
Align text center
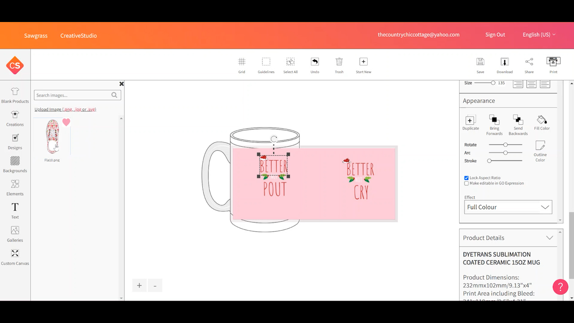(x=531, y=84)
